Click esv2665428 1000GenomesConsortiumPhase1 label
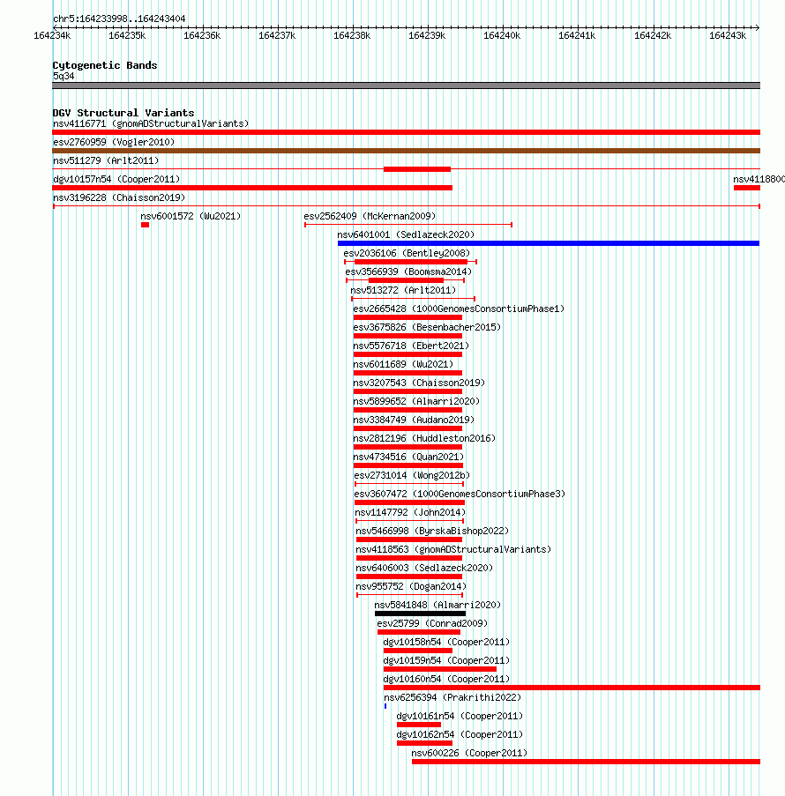 [459, 309]
